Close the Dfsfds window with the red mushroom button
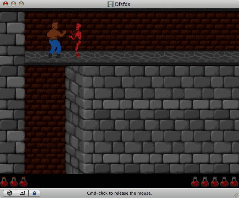Screen dimensions: 239x198 click(x=6, y=4)
